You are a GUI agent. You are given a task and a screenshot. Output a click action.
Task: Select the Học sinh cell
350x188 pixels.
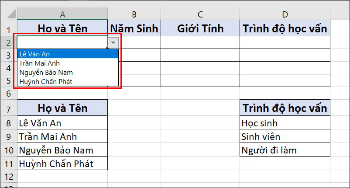tap(285, 123)
